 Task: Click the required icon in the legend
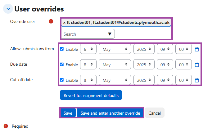point(6,126)
